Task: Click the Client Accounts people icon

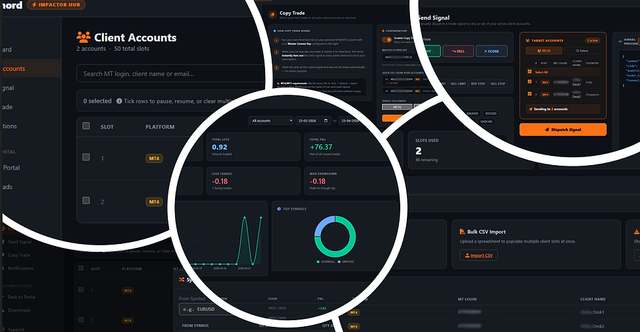Action: click(84, 37)
